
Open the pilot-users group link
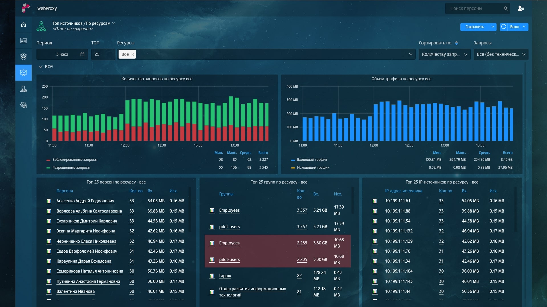point(229,227)
